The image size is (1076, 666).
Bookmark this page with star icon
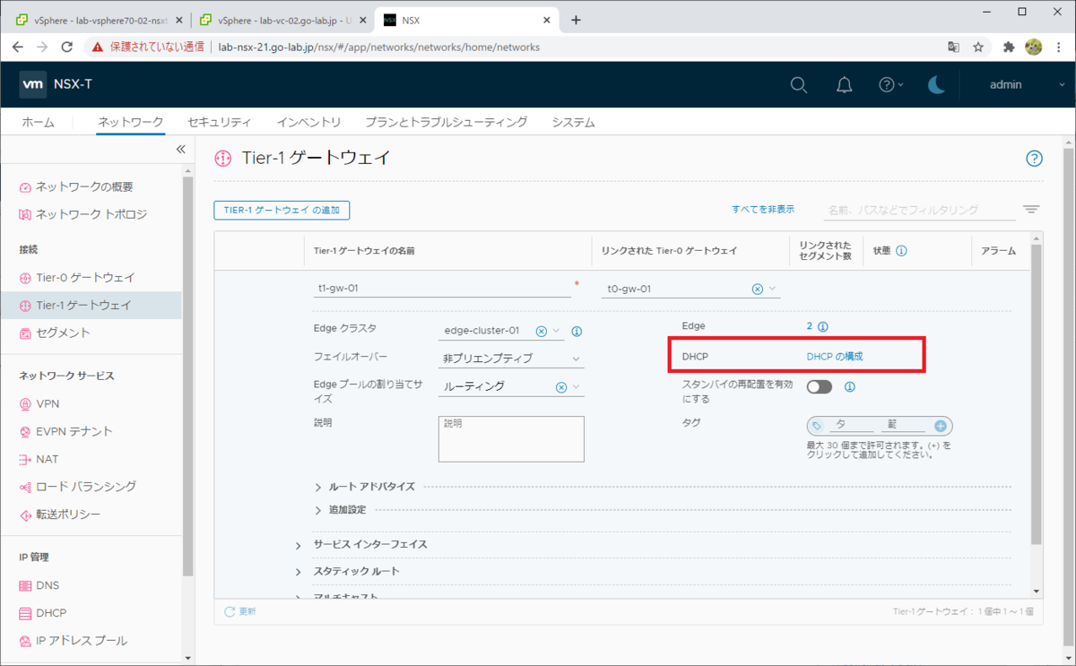coord(978,47)
